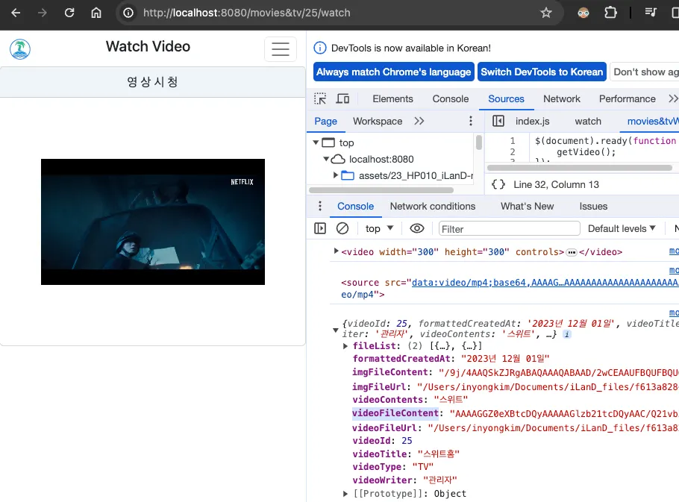Open the Default levels dropdown

(622, 228)
